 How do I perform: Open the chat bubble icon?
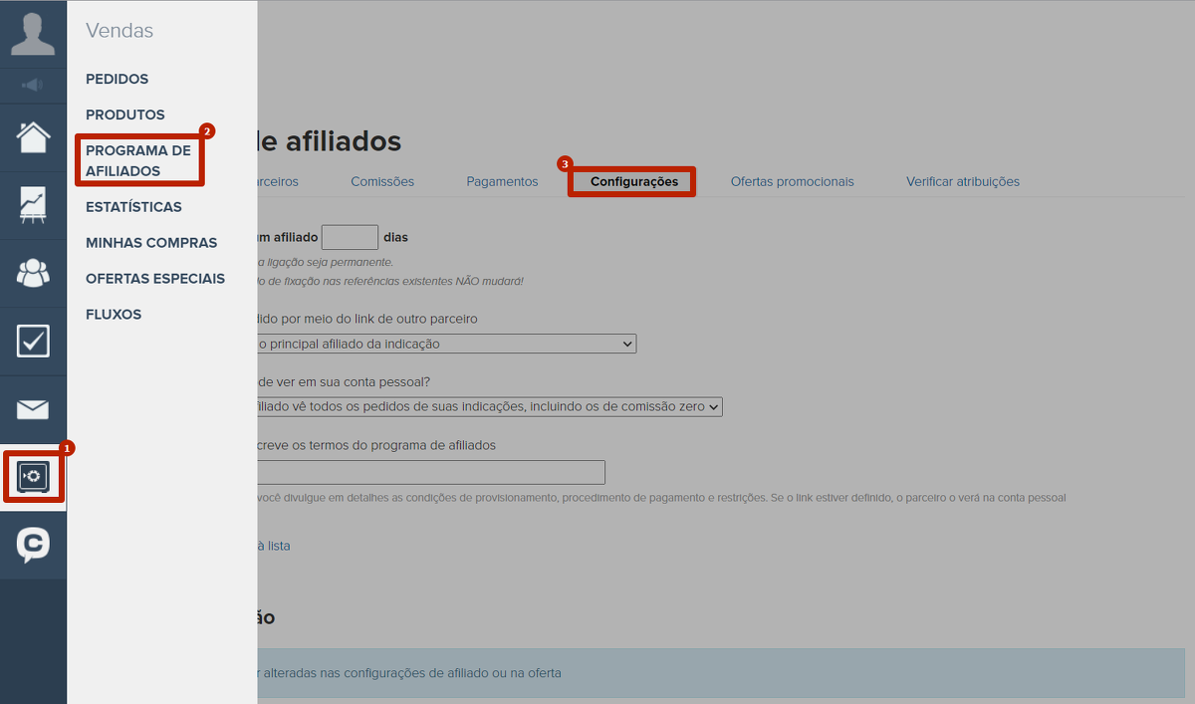33,545
